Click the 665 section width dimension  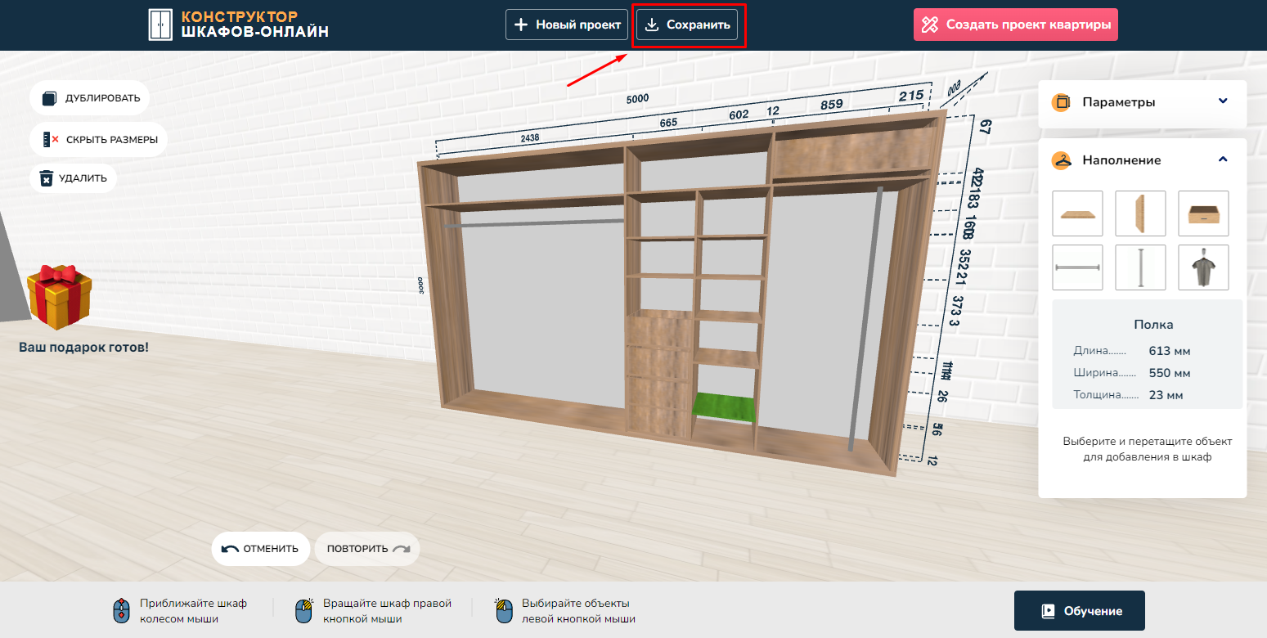(x=668, y=123)
